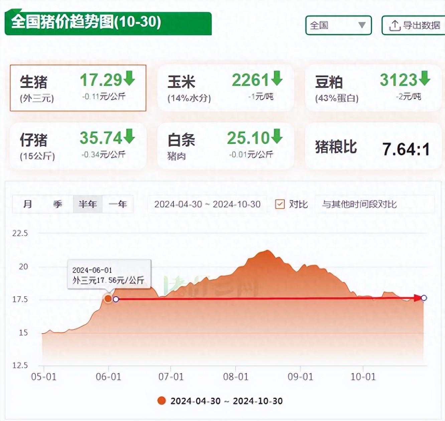The width and height of the screenshot is (445, 421).
Task: Click the green down arrow beside 2261
Action: click(x=277, y=78)
